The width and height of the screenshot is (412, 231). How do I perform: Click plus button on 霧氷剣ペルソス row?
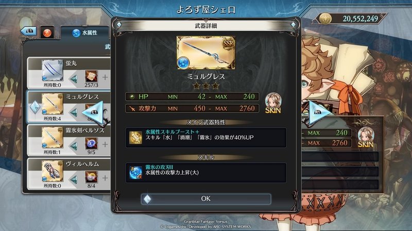coord(105,144)
